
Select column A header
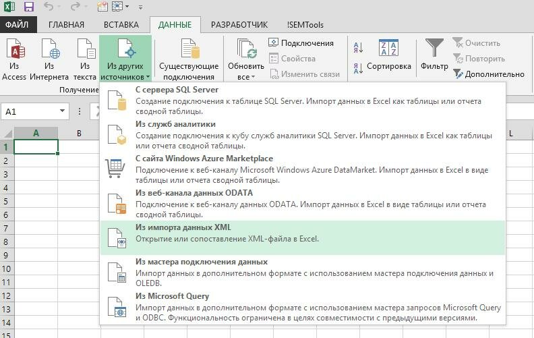(x=36, y=133)
